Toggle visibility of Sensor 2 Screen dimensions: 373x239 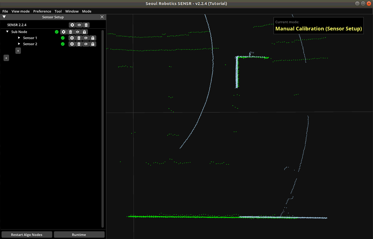pyautogui.click(x=86, y=44)
